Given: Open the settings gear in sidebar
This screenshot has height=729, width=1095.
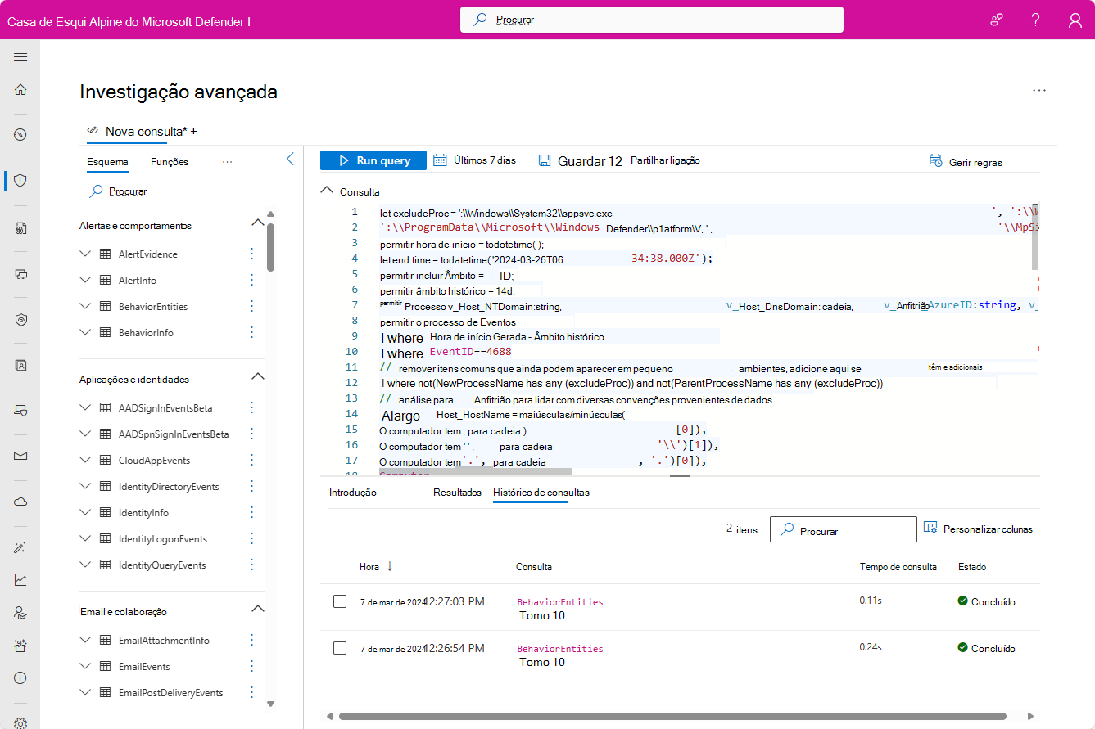Looking at the screenshot, I should [20, 723].
